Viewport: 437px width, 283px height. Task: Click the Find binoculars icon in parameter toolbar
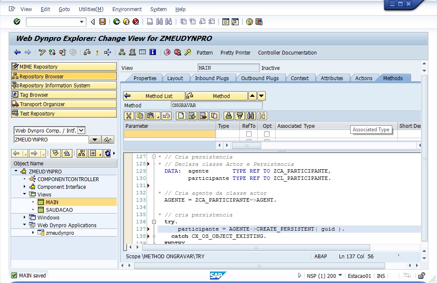coord(250,116)
